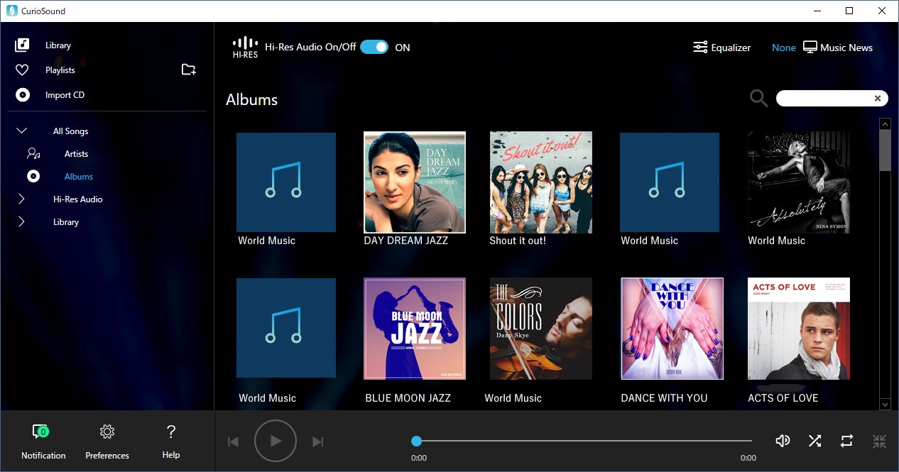
Task: Turn off Hi-Res Audio
Action: tap(374, 46)
